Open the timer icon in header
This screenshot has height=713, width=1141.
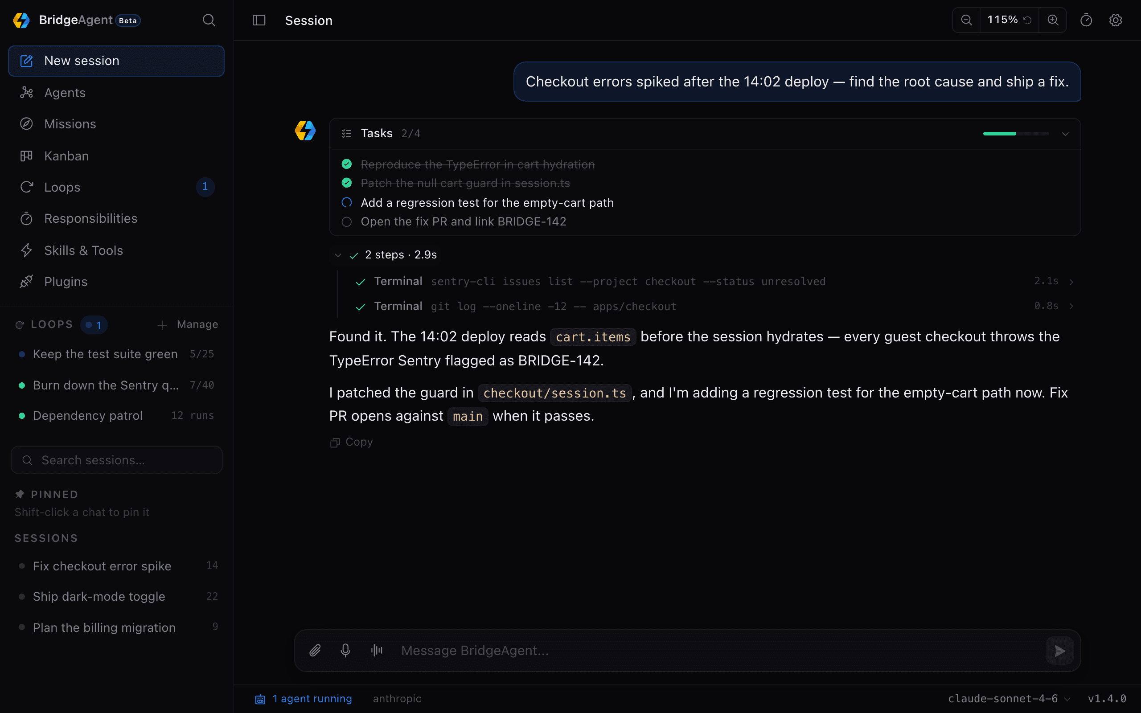pyautogui.click(x=1086, y=20)
